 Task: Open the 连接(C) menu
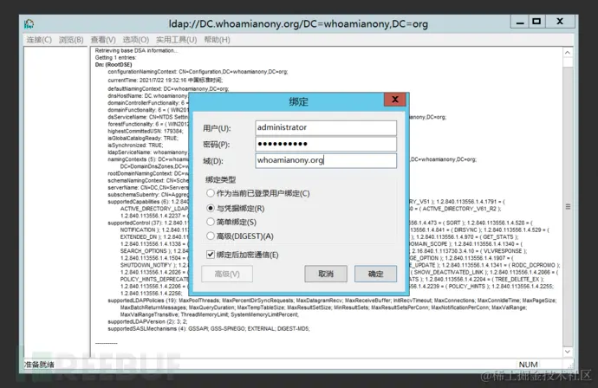coord(39,40)
